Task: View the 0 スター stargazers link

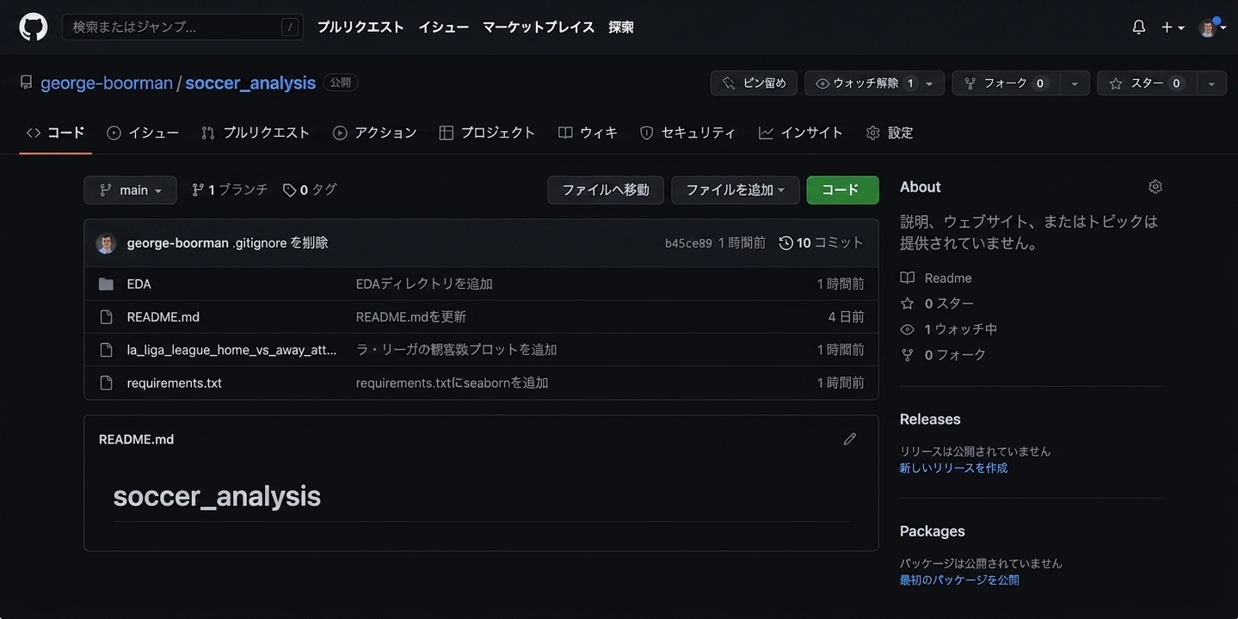Action: 937,303
